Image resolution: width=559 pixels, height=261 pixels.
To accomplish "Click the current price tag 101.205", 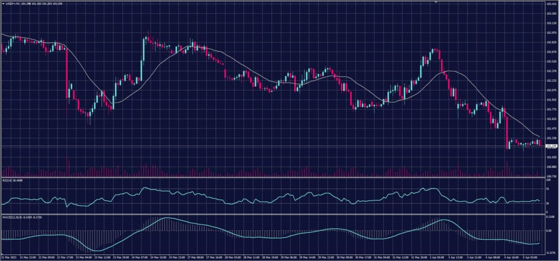I will coord(551,146).
